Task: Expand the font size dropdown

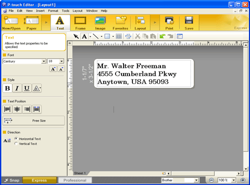Action: pyautogui.click(x=61, y=61)
